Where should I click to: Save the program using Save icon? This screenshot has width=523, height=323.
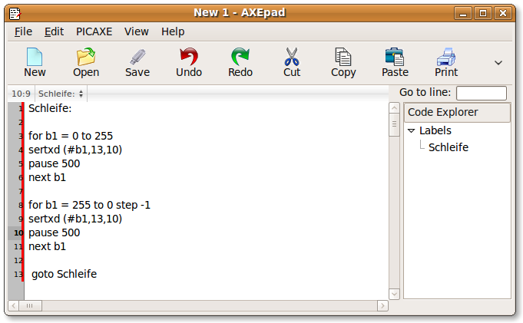click(x=137, y=62)
